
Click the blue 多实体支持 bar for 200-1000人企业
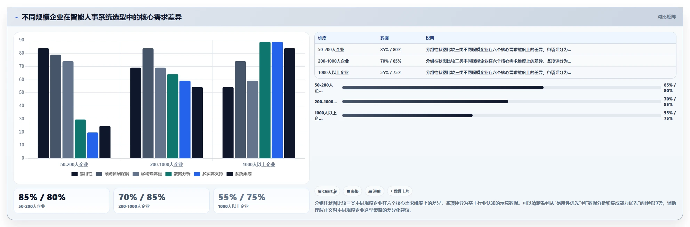click(185, 120)
